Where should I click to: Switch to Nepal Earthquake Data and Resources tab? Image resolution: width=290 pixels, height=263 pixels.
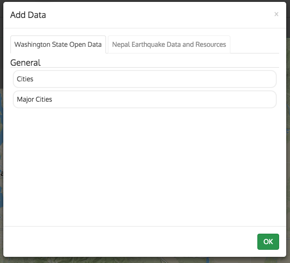(x=169, y=44)
